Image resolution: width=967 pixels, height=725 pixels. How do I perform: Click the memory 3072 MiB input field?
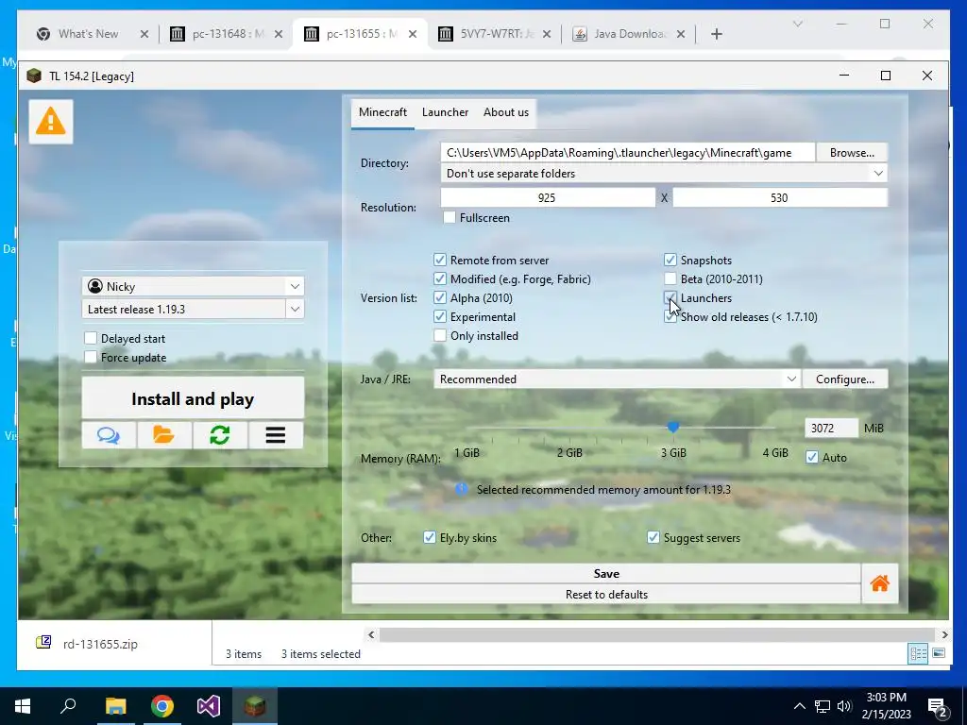831,428
